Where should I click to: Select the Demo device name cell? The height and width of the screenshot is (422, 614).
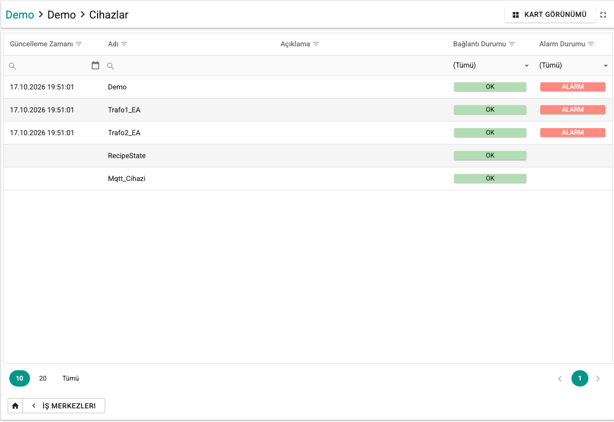117,87
